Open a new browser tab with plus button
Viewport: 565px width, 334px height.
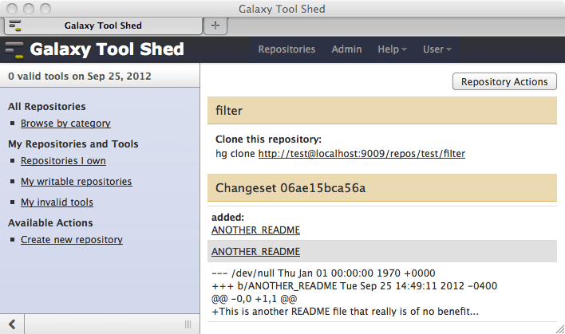[x=215, y=26]
